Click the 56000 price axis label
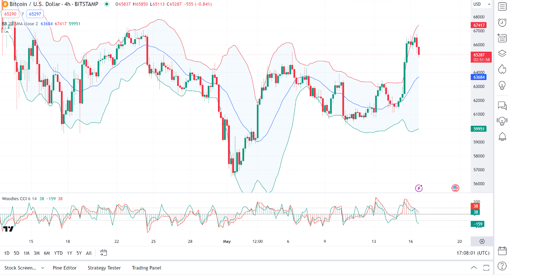The image size is (552, 276). (479, 184)
